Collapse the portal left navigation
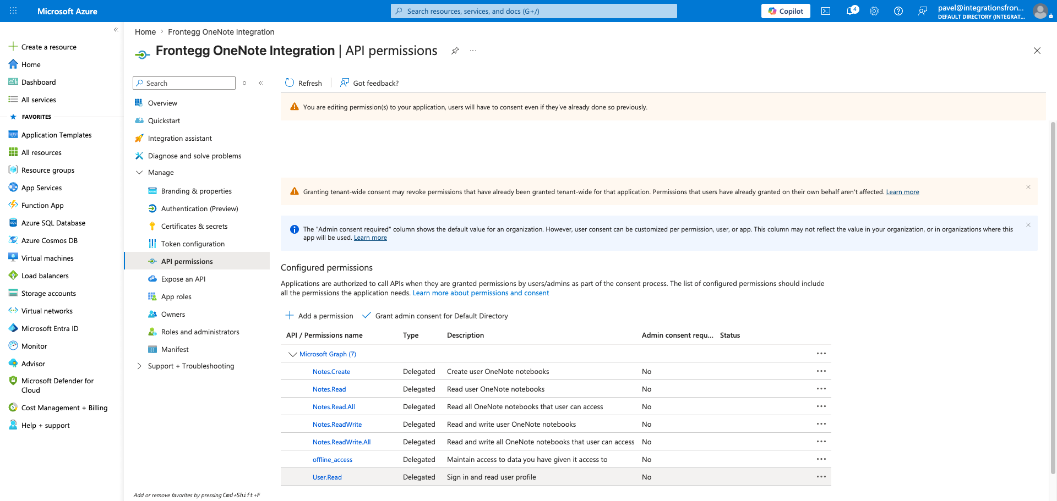Screen dimensions: 1057x501 pos(116,30)
